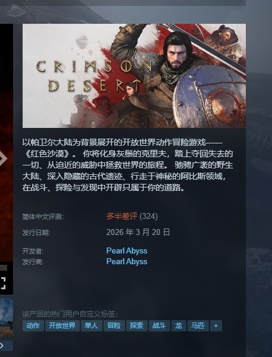Viewport: 272px width, 357px height.
Task: Open developer Pearl Abyss link next to 开发者
Action: point(127,250)
